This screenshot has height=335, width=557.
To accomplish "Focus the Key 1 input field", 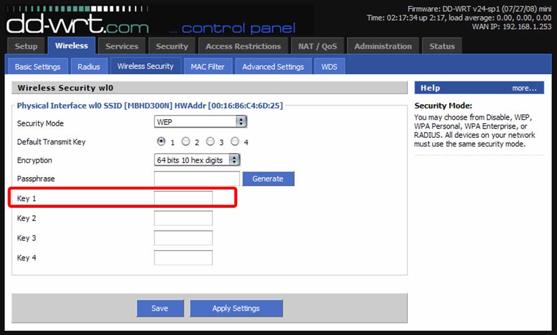I will tap(183, 198).
